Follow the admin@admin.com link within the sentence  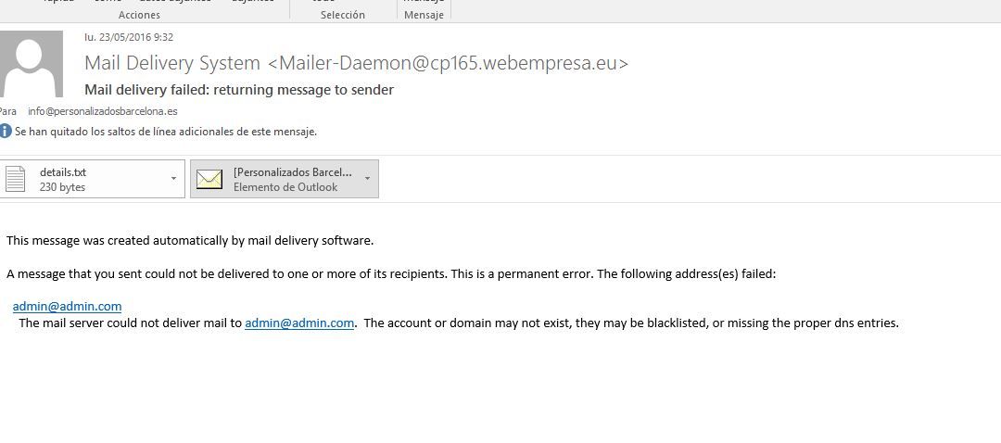point(299,323)
